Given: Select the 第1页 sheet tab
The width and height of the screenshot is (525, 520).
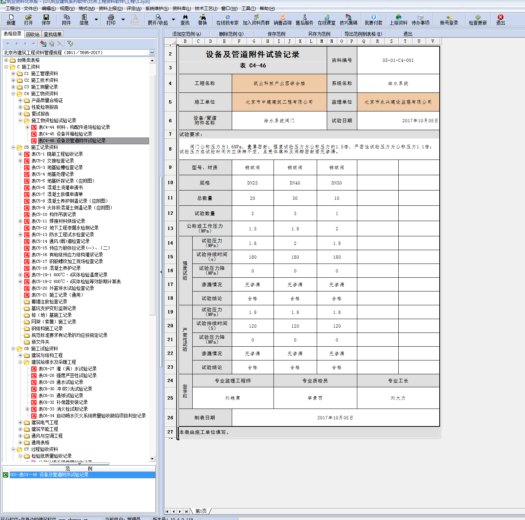Looking at the screenshot, I should click(x=201, y=511).
